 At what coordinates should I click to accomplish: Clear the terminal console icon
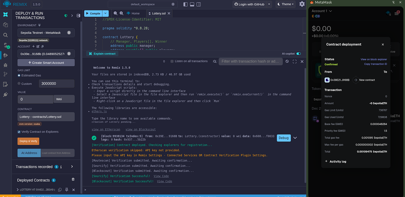pos(287,61)
